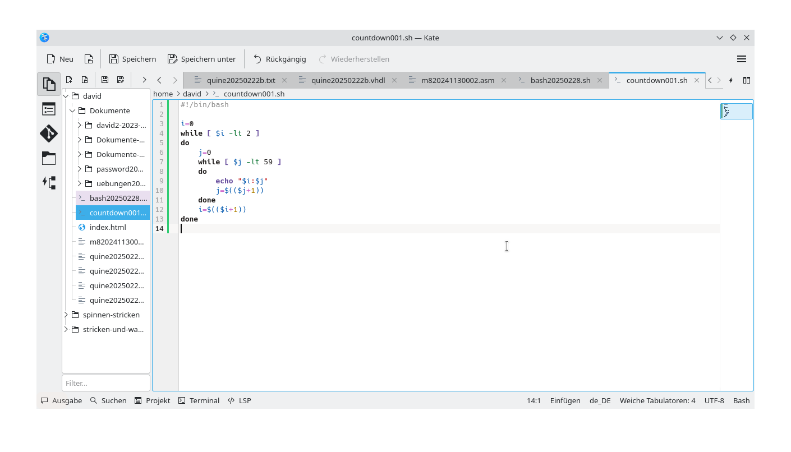Viewport: 791px width, 452px height.
Task: Toggle the LSP panel
Action: [x=240, y=400]
